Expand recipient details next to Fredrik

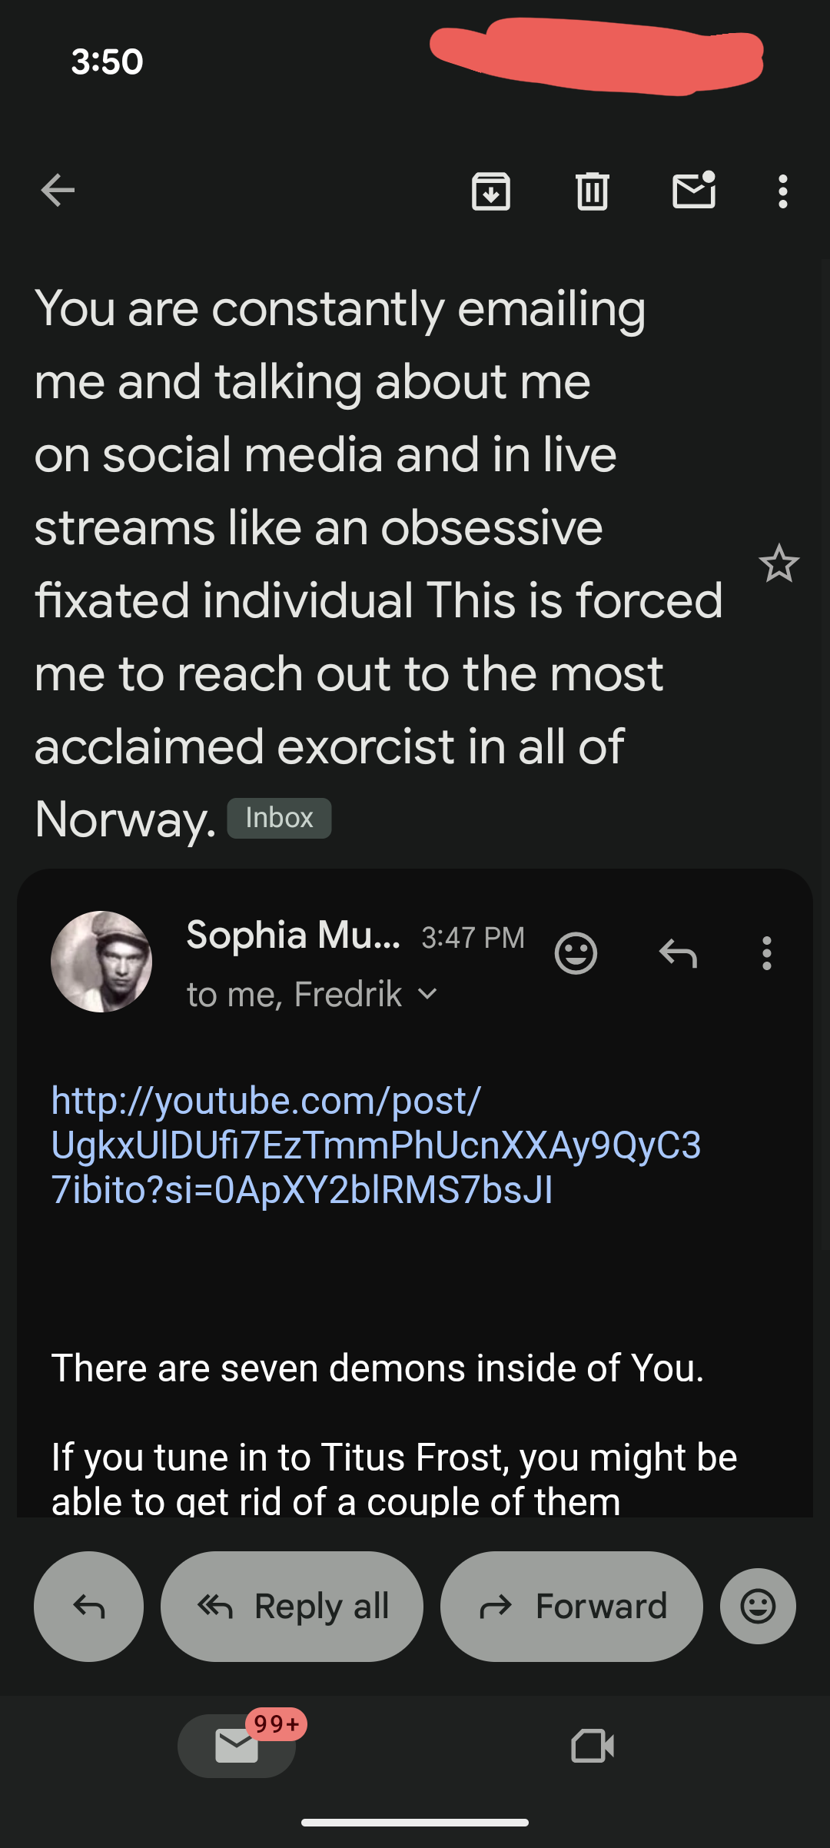tap(427, 995)
